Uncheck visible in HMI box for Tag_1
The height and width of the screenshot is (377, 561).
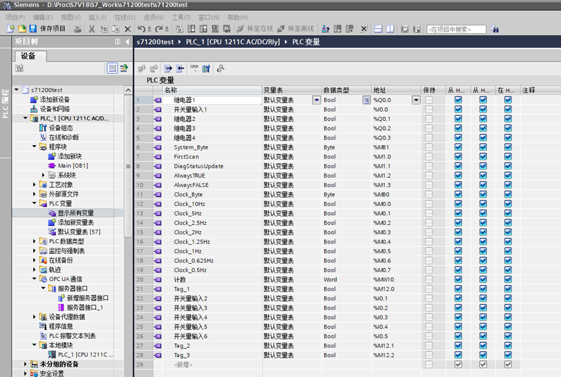tap(508, 289)
